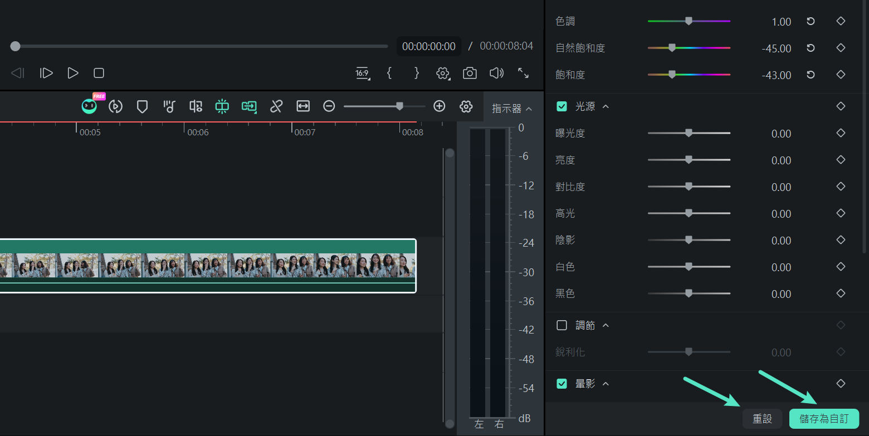
Task: Click the play button in preview controls
Action: pyautogui.click(x=72, y=73)
